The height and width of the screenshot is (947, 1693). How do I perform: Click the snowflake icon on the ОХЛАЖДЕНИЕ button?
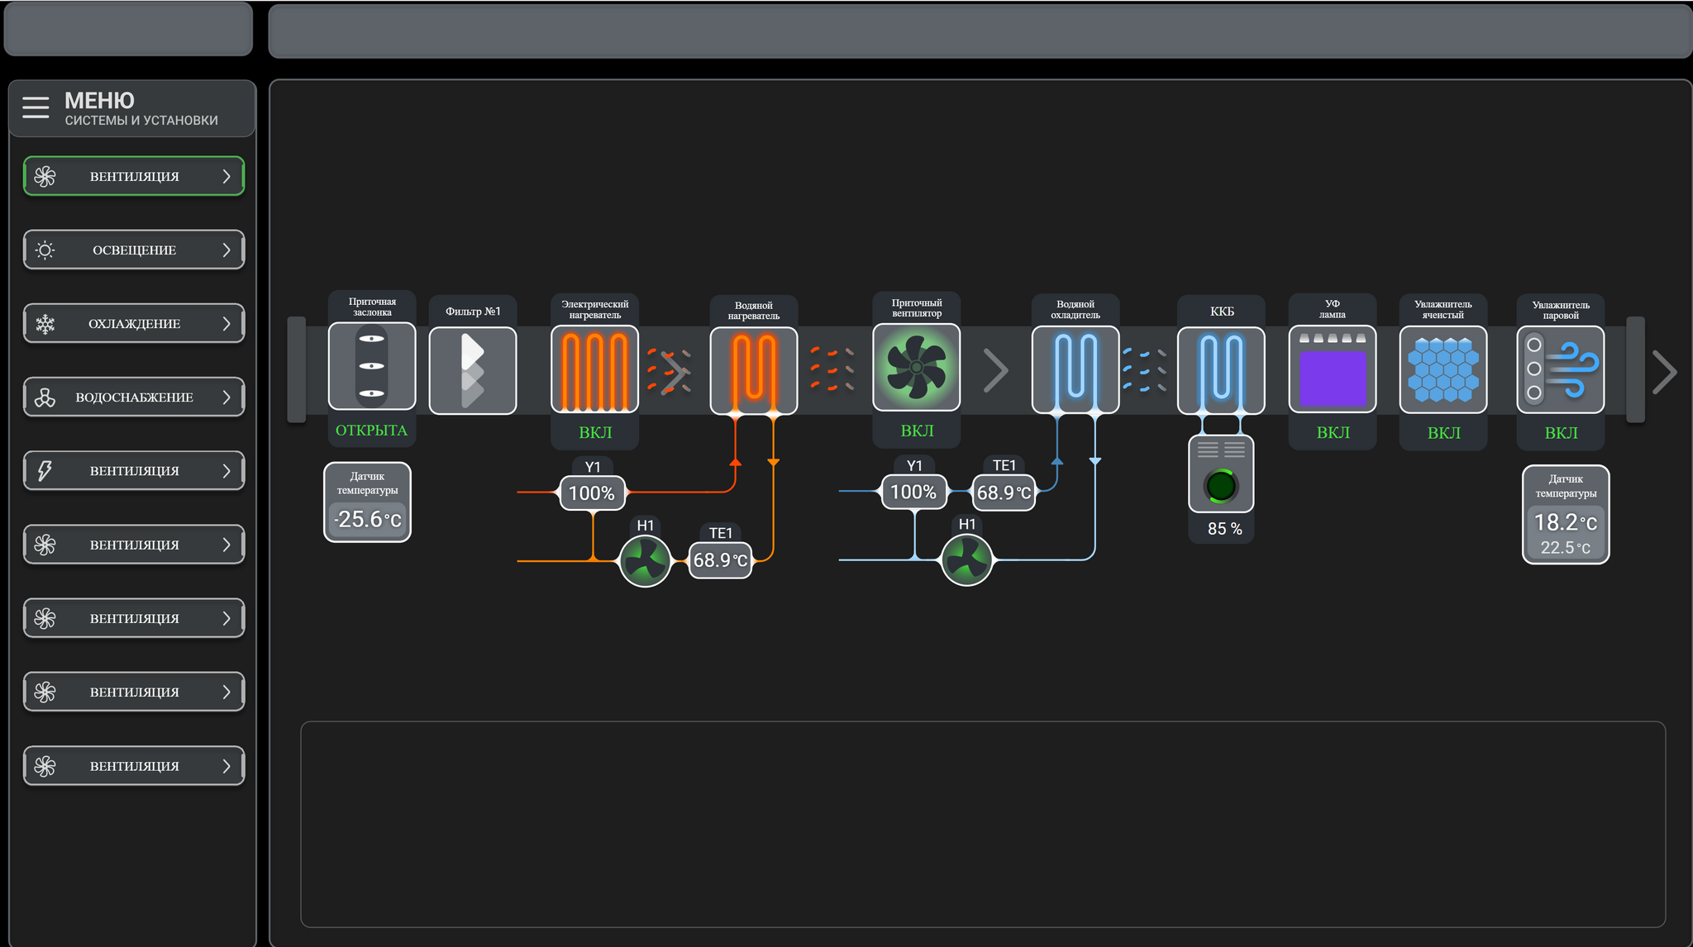(45, 324)
